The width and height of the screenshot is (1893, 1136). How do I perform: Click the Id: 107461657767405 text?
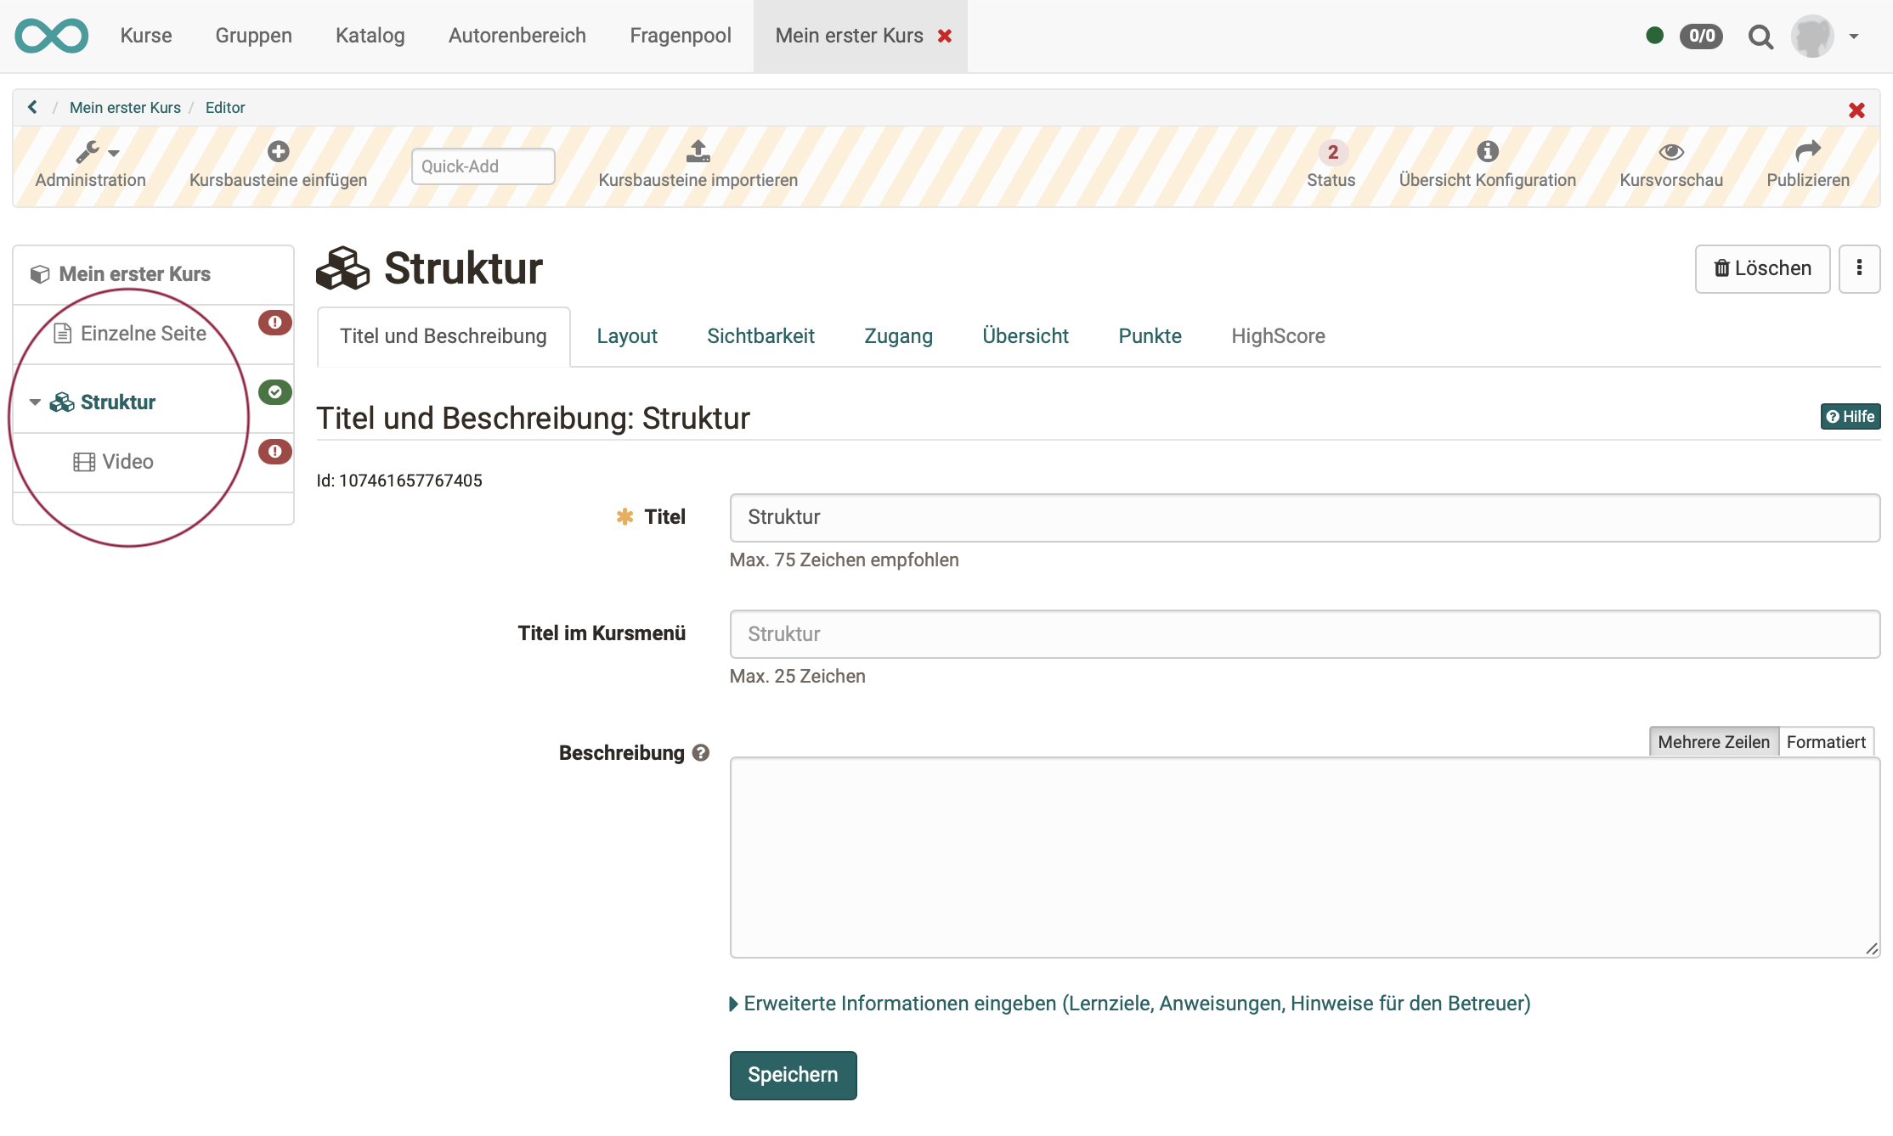(x=399, y=481)
